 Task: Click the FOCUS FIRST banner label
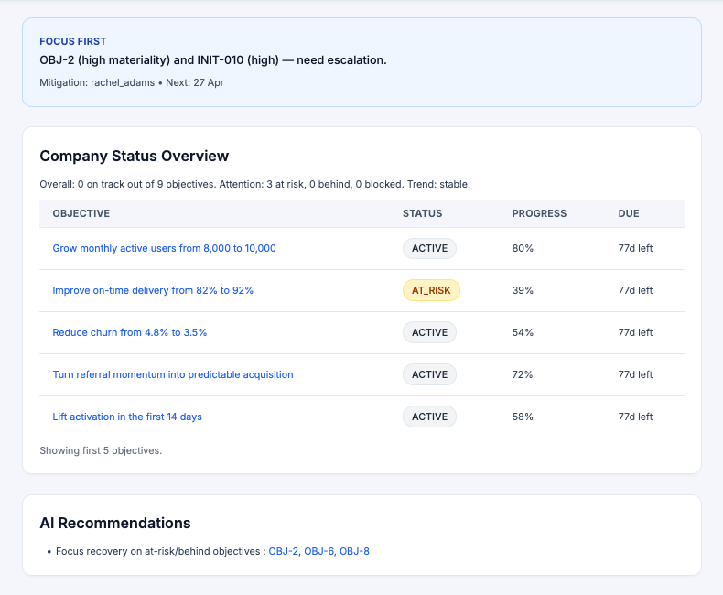click(73, 41)
